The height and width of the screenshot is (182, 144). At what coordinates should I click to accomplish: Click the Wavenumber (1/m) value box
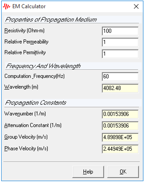[x=120, y=114]
